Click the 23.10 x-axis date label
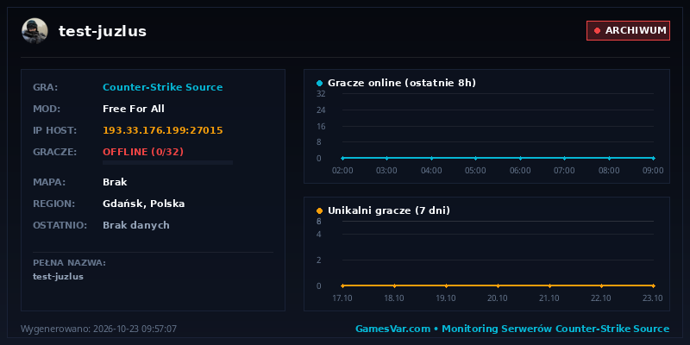 [x=653, y=298]
